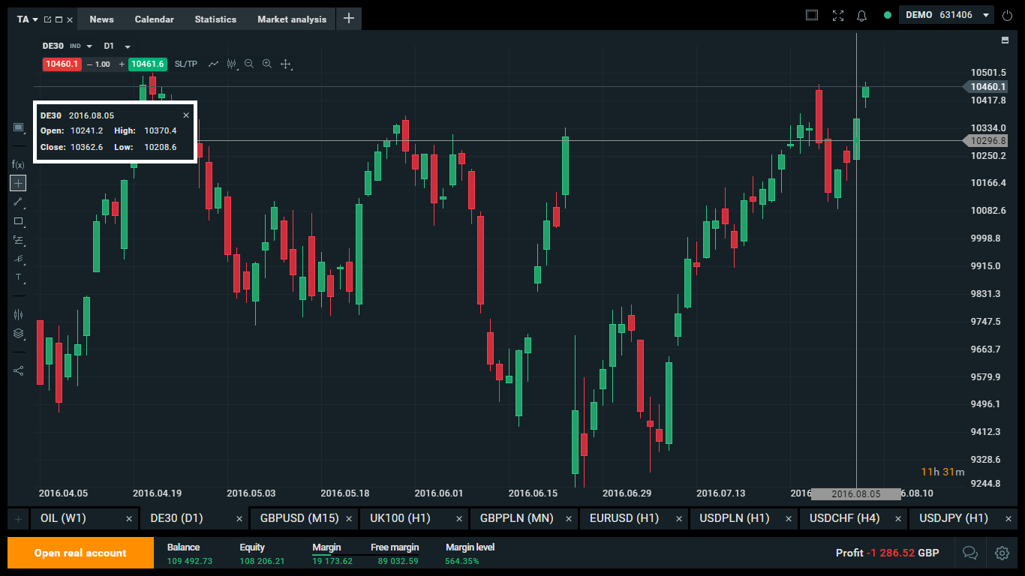Toggle fullscreen mode icon
This screenshot has width=1025, height=576.
pyautogui.click(x=838, y=15)
